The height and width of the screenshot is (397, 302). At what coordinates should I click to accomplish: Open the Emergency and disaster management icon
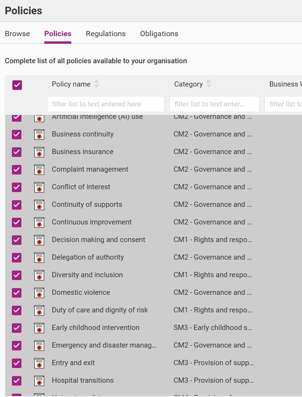coord(39,346)
